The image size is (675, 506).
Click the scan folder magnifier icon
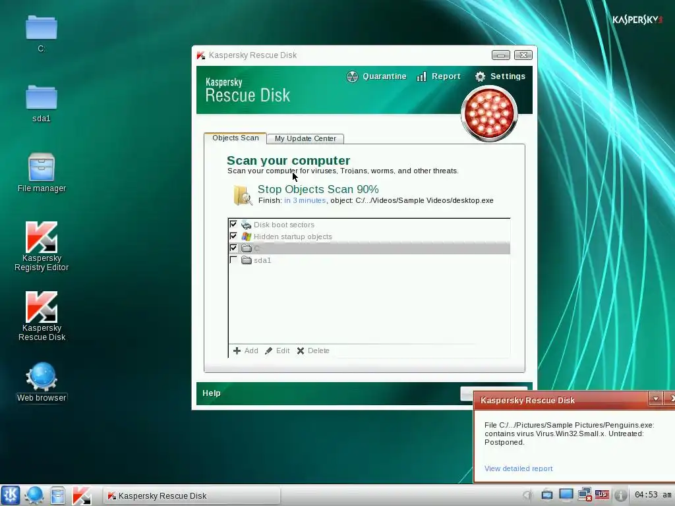point(243,195)
